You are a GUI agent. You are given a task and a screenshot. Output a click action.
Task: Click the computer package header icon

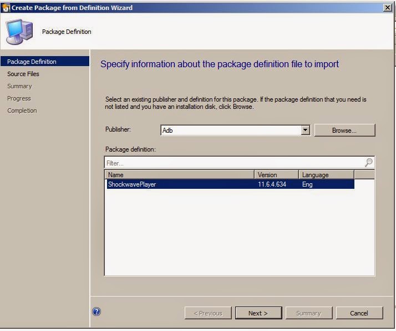pos(19,32)
